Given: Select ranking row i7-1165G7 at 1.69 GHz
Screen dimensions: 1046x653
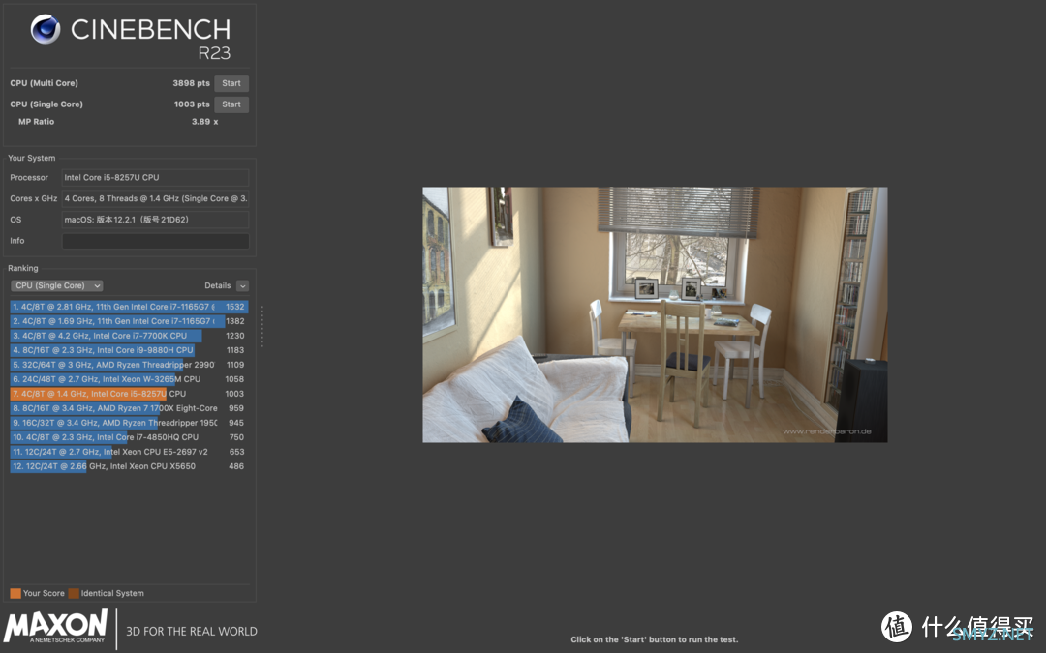Looking at the screenshot, I should coord(129,321).
